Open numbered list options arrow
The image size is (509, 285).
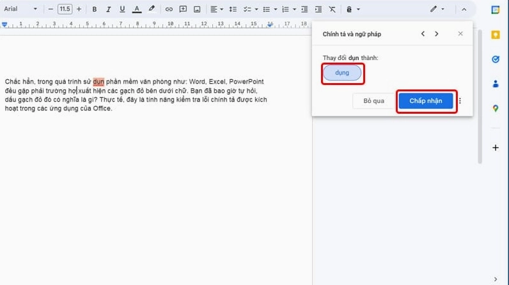tap(294, 10)
